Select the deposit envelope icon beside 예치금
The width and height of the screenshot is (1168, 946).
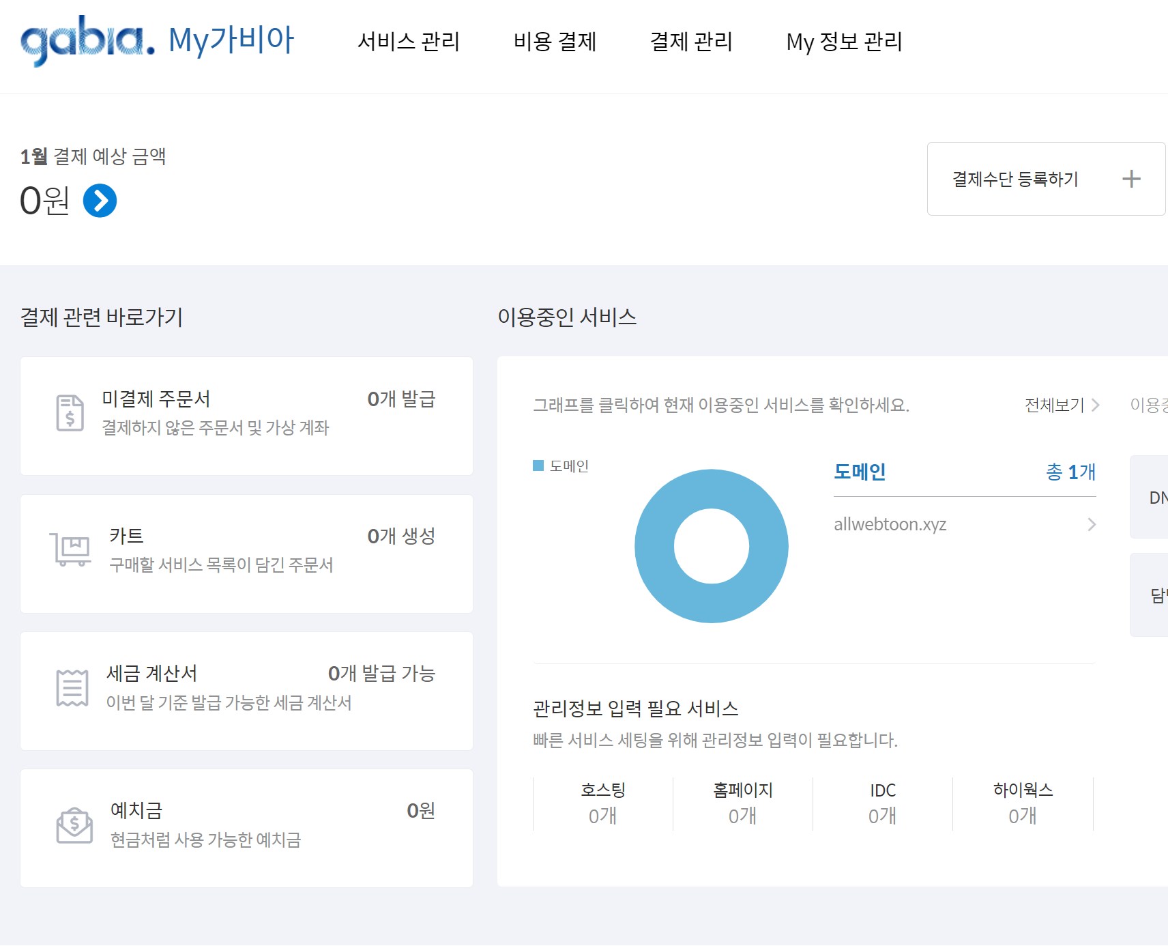74,825
